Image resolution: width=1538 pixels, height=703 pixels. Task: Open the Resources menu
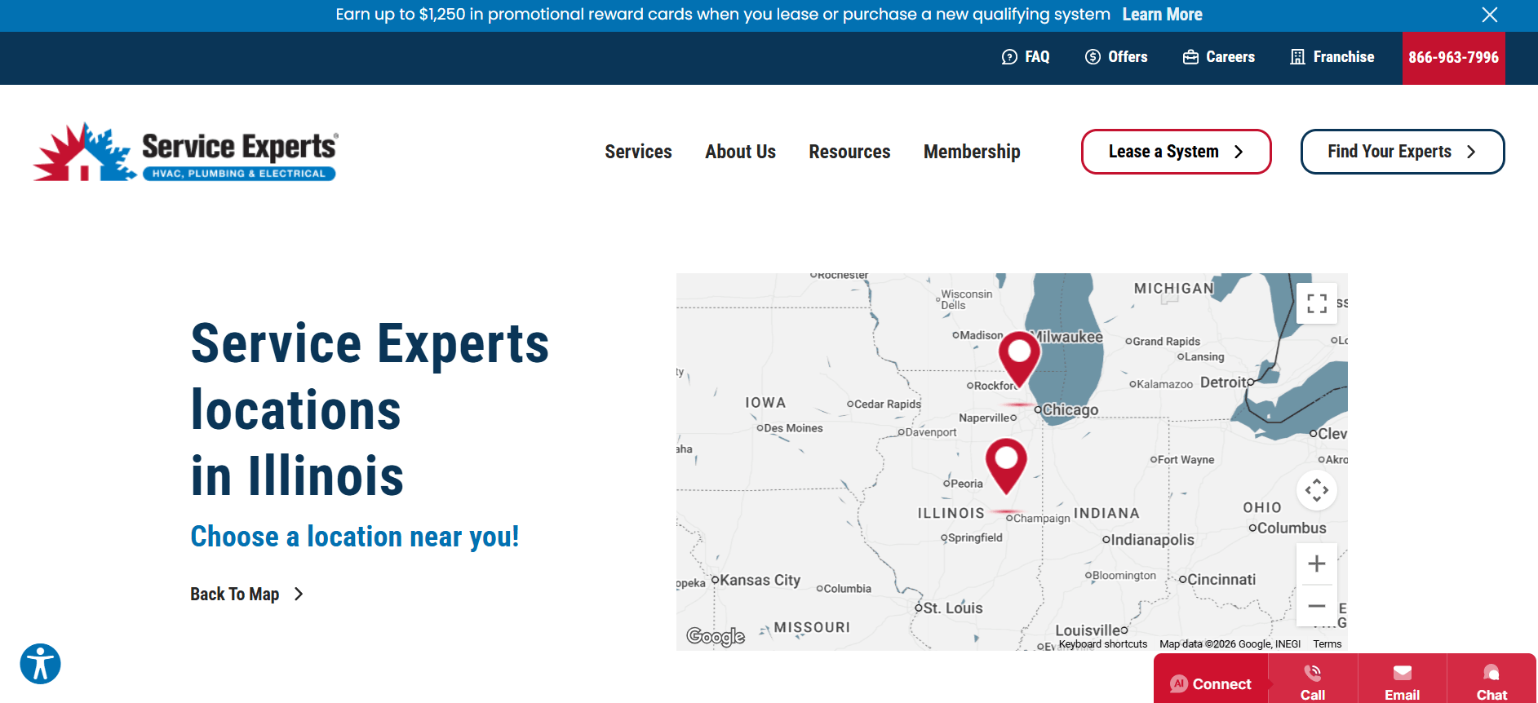point(849,152)
